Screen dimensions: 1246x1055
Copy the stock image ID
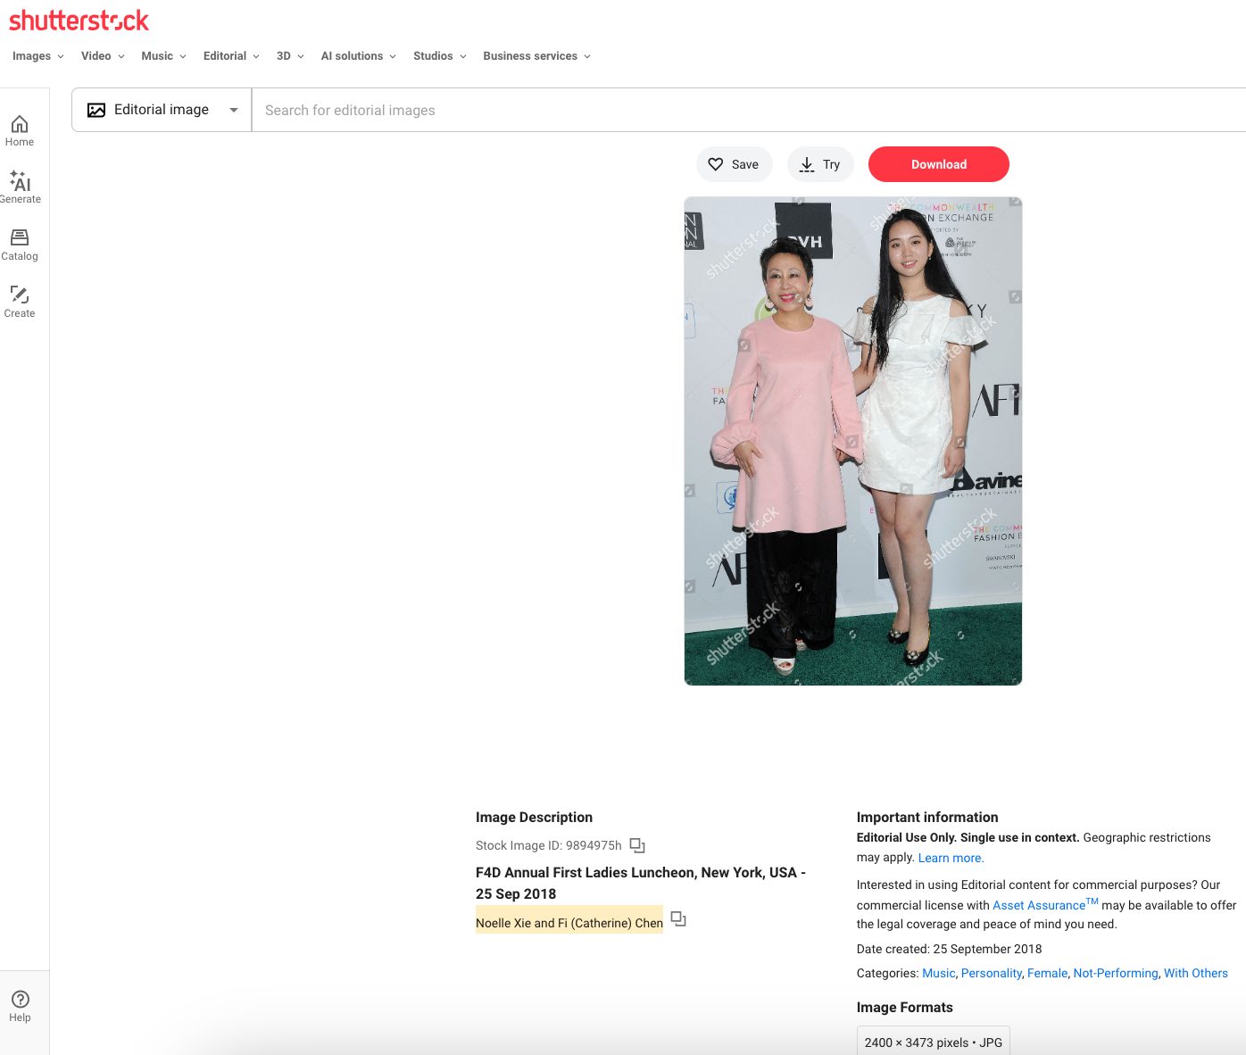(637, 845)
